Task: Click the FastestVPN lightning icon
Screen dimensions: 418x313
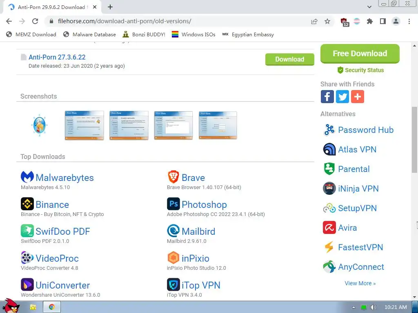Action: pyautogui.click(x=329, y=247)
